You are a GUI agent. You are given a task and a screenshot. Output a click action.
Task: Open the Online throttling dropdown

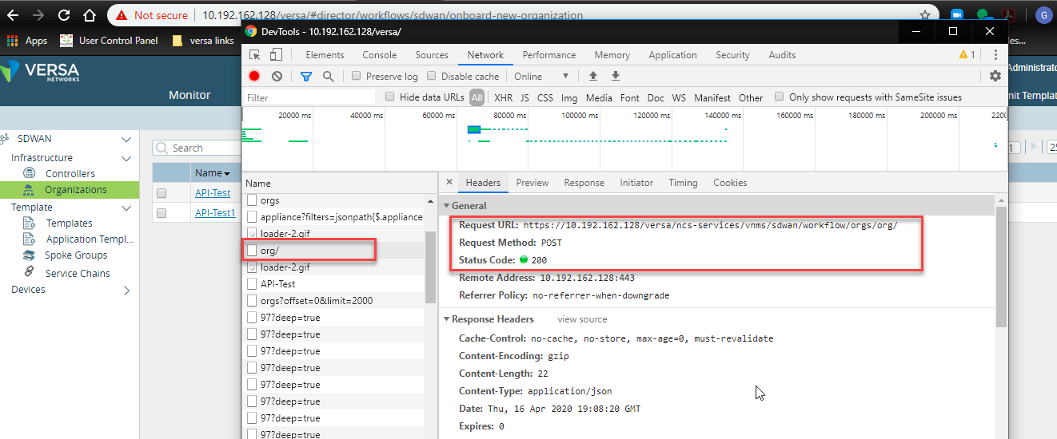point(541,76)
